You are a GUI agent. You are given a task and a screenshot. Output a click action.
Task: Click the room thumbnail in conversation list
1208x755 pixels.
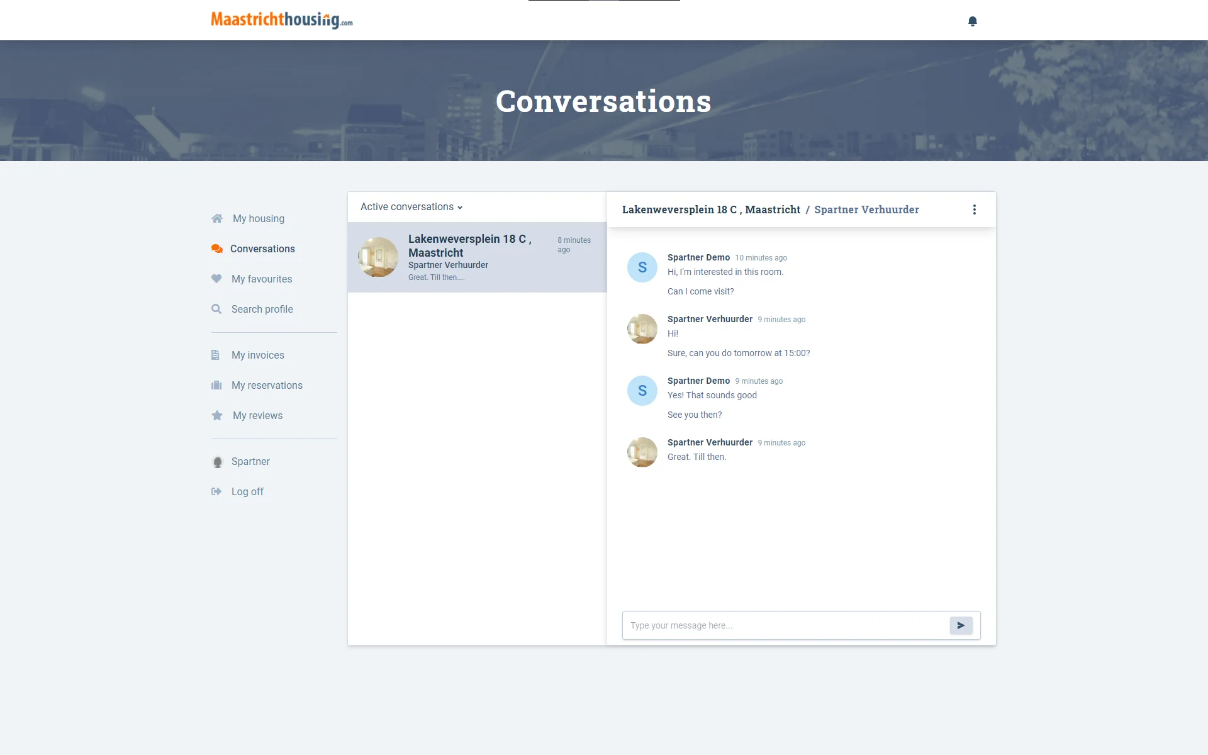378,257
